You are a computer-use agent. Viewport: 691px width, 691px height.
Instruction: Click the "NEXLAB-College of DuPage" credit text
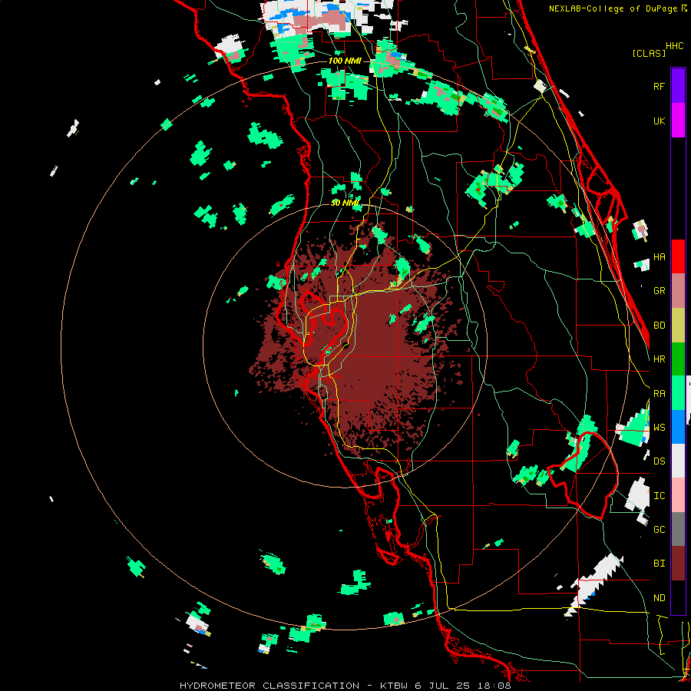[613, 8]
